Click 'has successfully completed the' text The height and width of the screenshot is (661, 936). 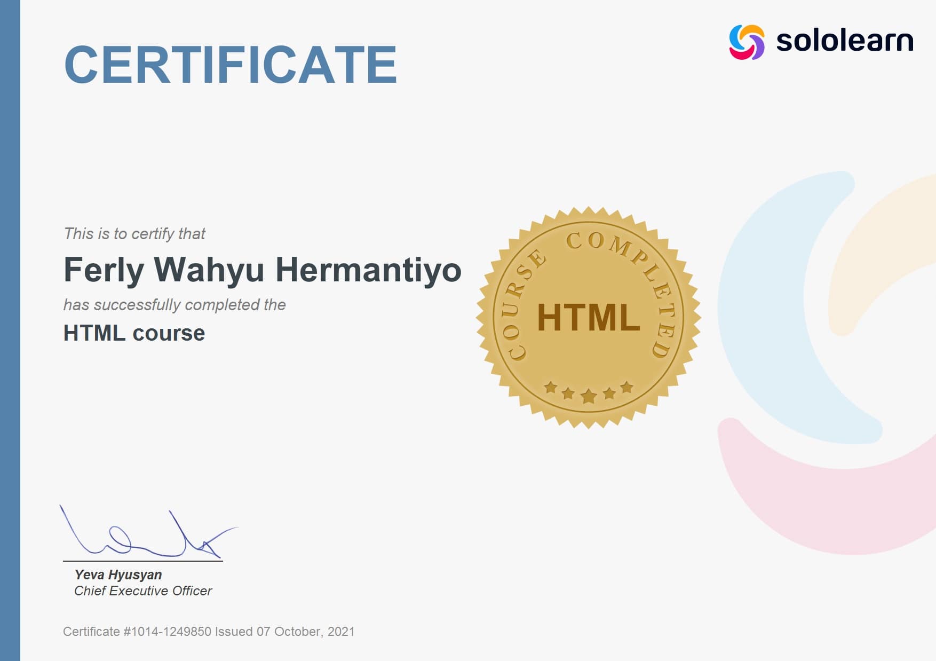174,305
